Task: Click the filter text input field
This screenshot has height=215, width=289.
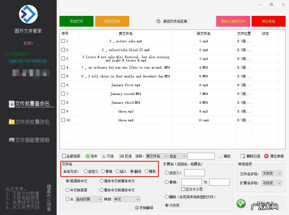Action: click(x=201, y=156)
